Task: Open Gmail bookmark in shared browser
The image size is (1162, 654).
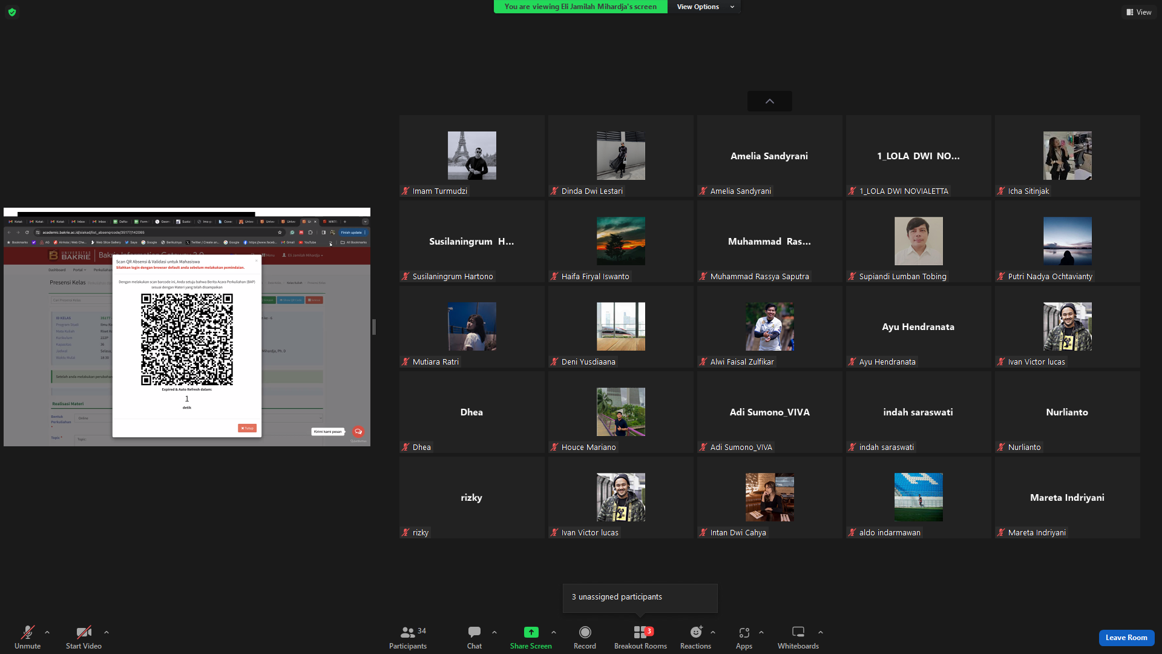Action: [x=288, y=242]
